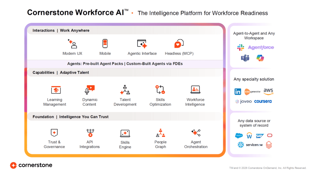The height and width of the screenshot is (173, 309).
Task: Select the 'Interactions | Work Anywhere' header
Action: (x=61, y=30)
